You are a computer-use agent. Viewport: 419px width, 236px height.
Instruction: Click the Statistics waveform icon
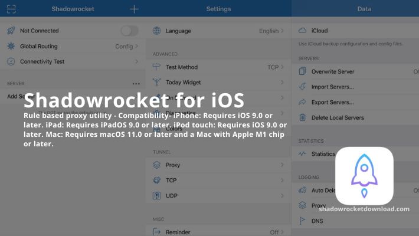point(302,153)
